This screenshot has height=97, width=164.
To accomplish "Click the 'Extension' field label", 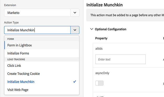I will point(10,5).
